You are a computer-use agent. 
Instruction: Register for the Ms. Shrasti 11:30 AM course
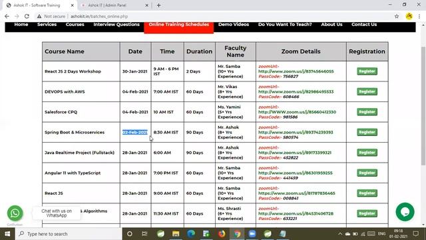tap(367, 213)
